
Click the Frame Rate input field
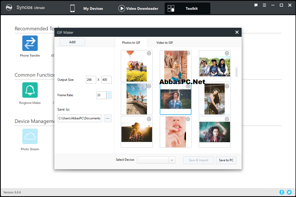101,95
